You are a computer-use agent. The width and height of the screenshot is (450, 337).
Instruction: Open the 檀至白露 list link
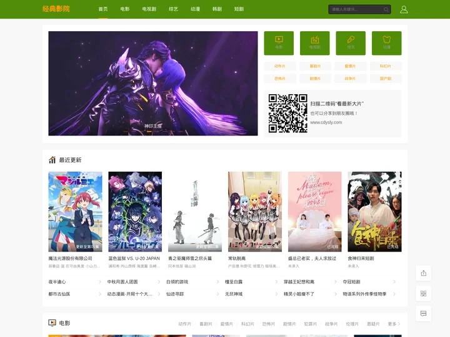click(234, 282)
